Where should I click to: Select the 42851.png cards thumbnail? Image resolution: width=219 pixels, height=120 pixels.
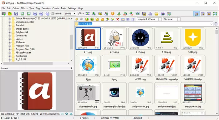pos(140,66)
